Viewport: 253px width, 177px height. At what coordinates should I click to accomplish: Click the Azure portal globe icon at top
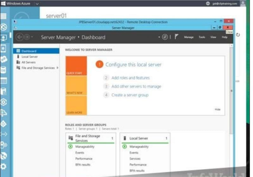[x=208, y=3]
